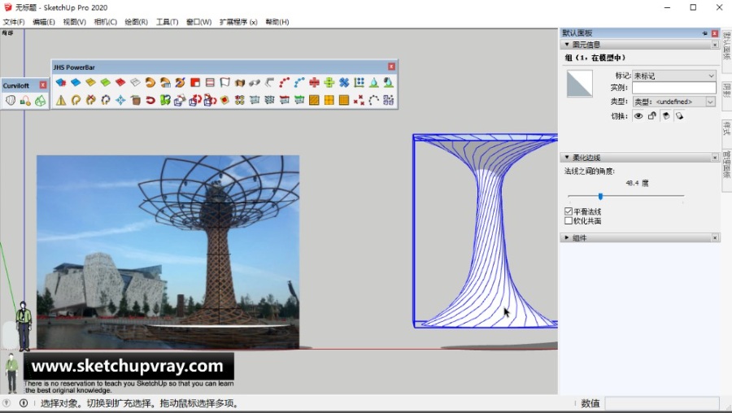The width and height of the screenshot is (732, 413).
Task: Click the blue dotted curve icon
Action: tap(299, 83)
